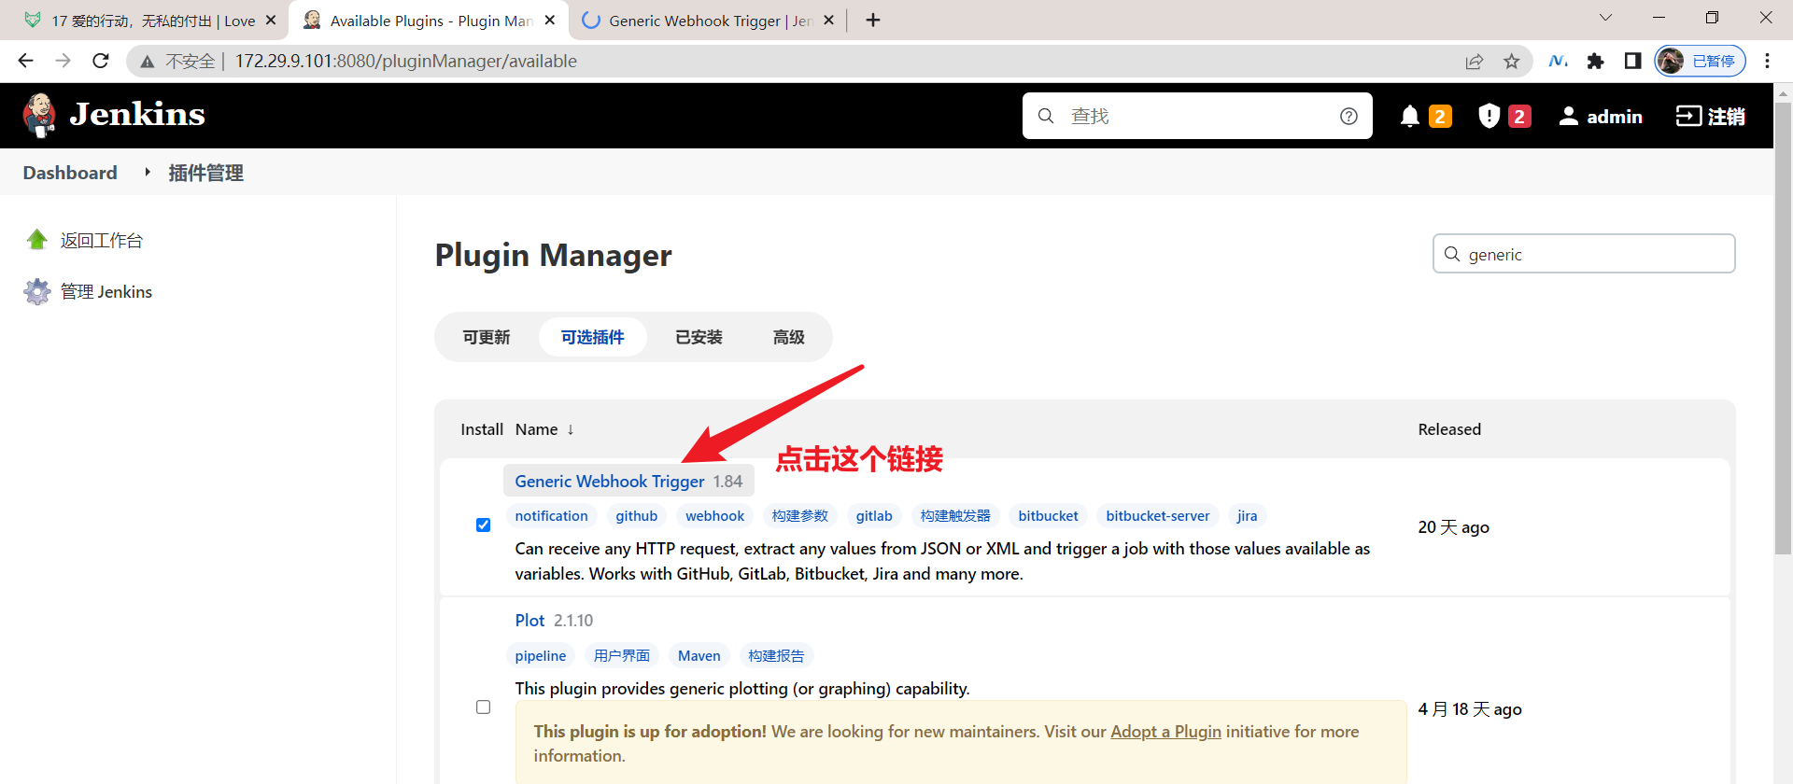Sort by the Install column header
1793x784 pixels.
point(482,429)
